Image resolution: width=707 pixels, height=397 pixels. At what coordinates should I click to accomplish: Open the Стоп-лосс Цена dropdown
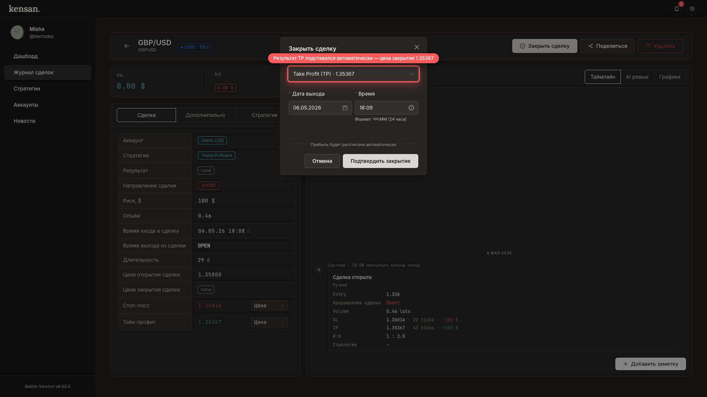pyautogui.click(x=270, y=305)
